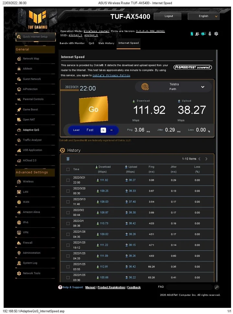Click the search magnifier icon beside FAQ
Viewport: 233px width, 314px height.
pos(216,287)
